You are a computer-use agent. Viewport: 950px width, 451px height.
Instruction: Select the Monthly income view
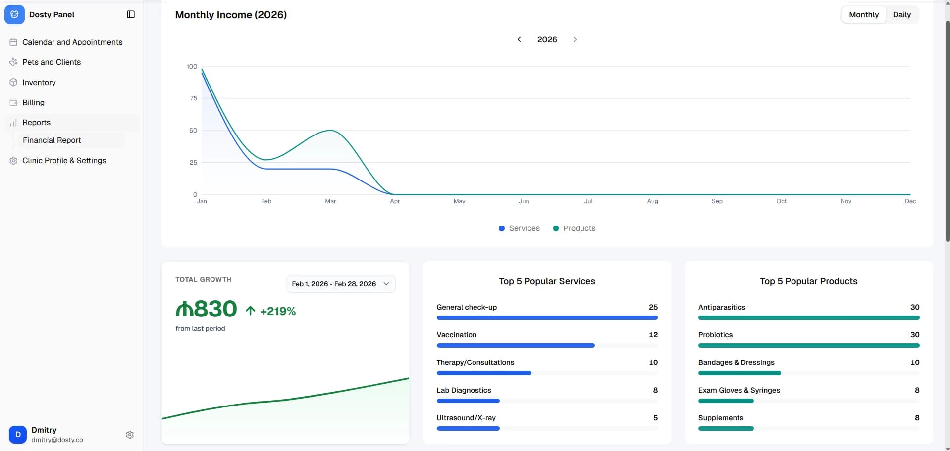pos(863,14)
